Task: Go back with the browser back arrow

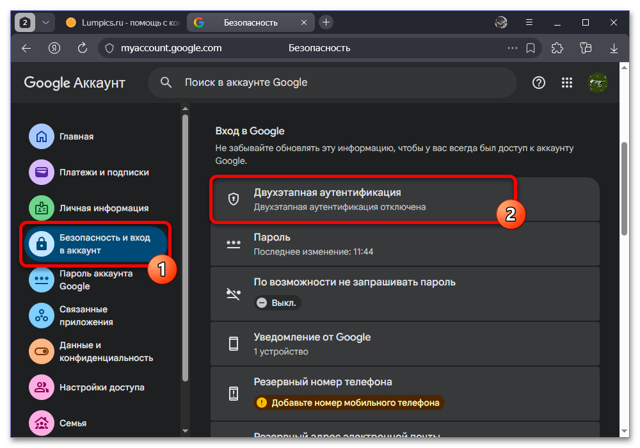Action: [x=26, y=48]
